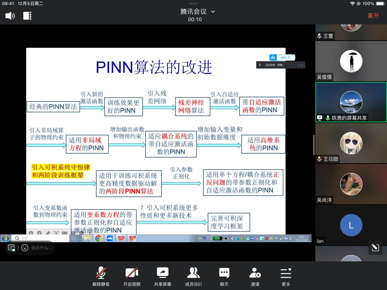This screenshot has height=290, width=387.
Task: Toggle microphone with 解除静音
Action: [x=101, y=276]
